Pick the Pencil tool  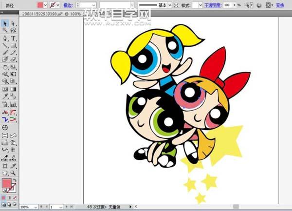13,52
